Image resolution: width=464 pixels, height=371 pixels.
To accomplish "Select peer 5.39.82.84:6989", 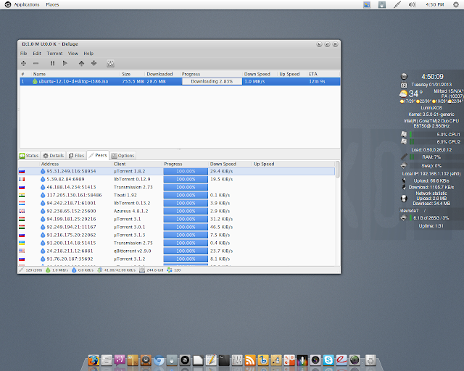I will tap(177, 179).
